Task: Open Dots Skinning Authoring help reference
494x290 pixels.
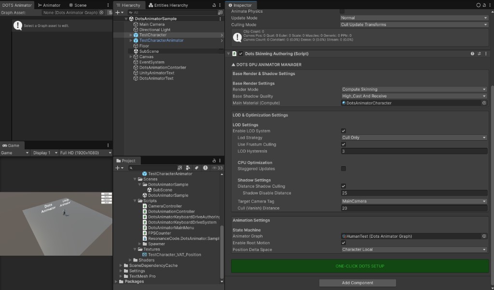Action: 472,54
